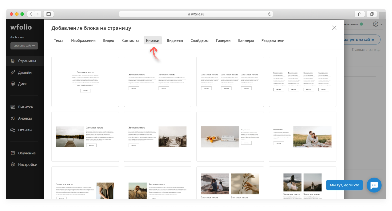Click the Disk storage icon in the sidebar
The image size is (392, 211).
(x=13, y=84)
